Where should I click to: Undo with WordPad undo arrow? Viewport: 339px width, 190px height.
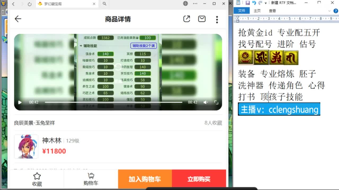pos(254,3)
